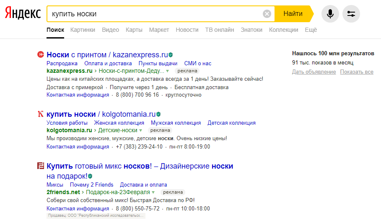Open the 'Условия работы' sitelink

coord(67,123)
